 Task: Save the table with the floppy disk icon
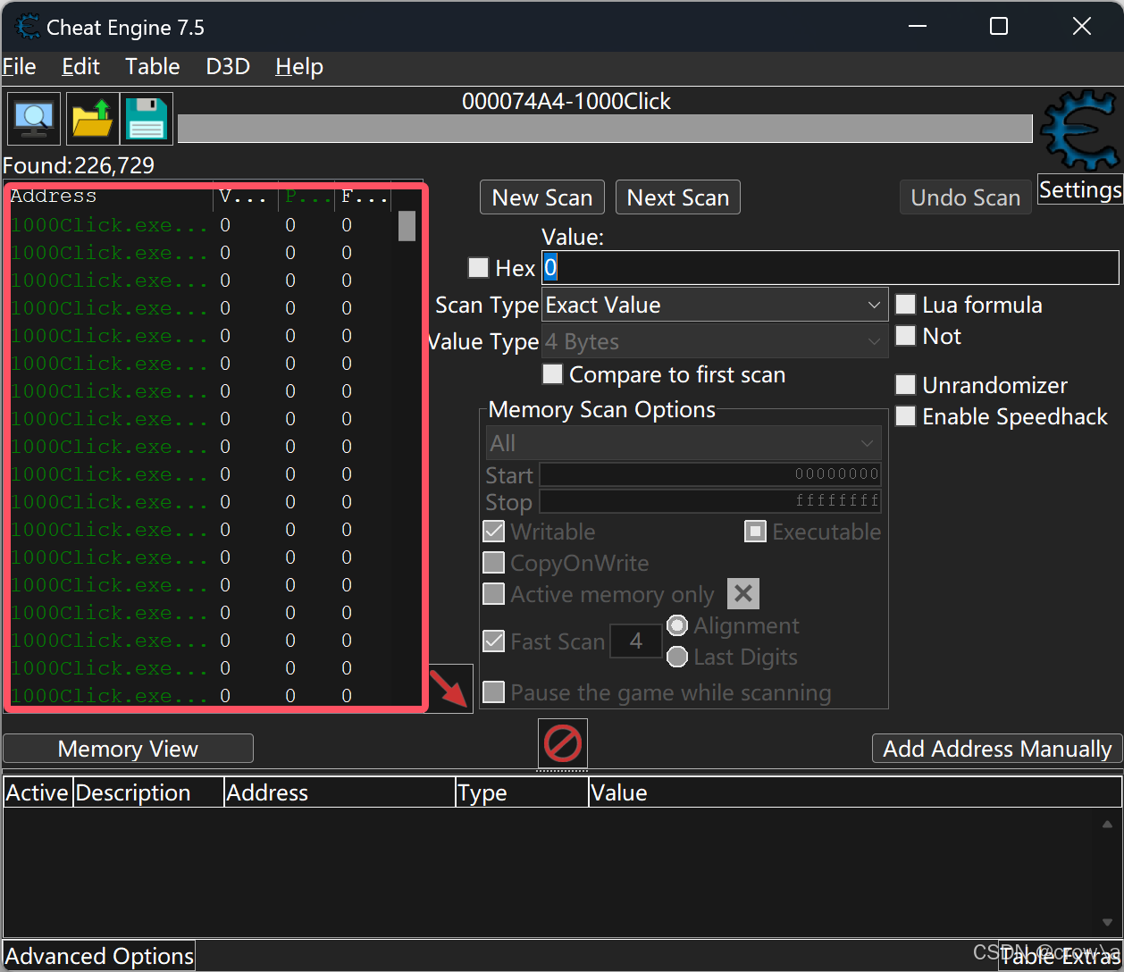[147, 118]
